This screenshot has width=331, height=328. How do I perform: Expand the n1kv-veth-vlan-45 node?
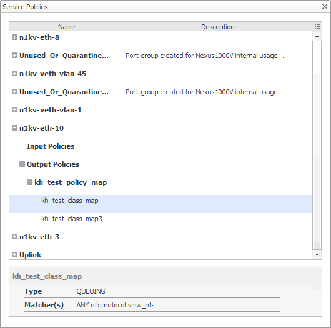click(14, 74)
